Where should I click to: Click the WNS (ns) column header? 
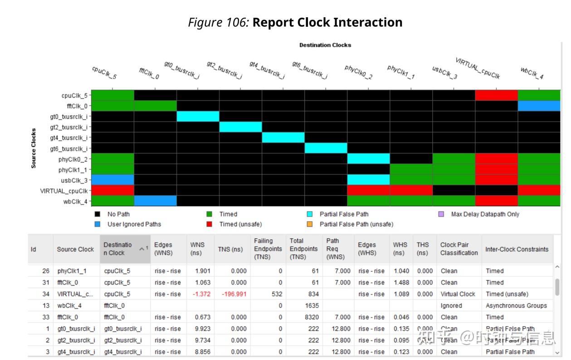click(x=200, y=249)
